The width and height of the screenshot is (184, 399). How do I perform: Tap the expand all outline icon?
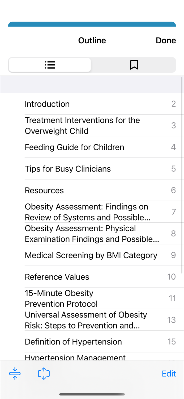pos(44,373)
